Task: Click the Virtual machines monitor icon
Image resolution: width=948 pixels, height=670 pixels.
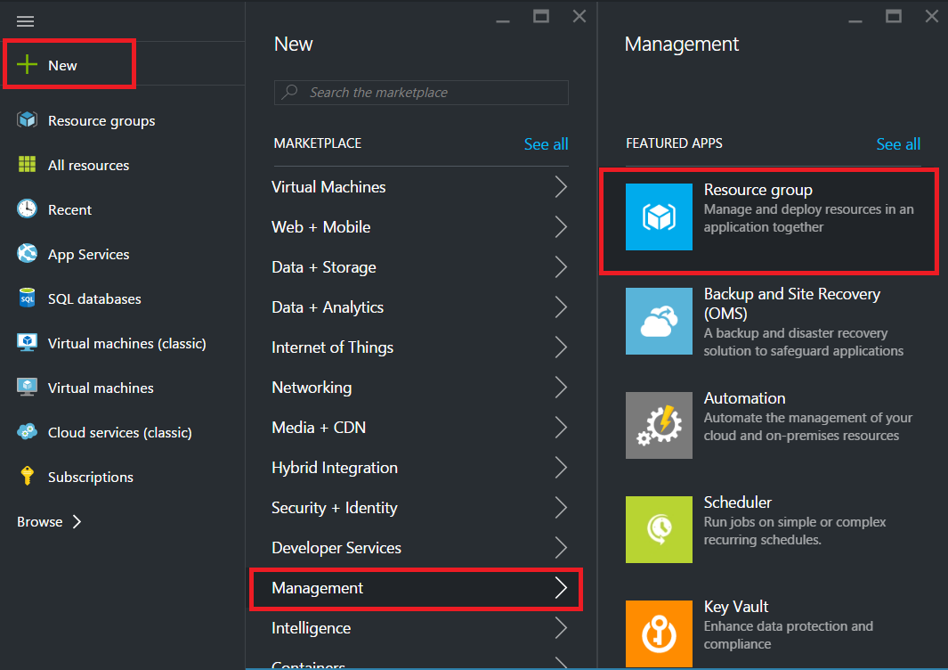Action: (x=27, y=387)
